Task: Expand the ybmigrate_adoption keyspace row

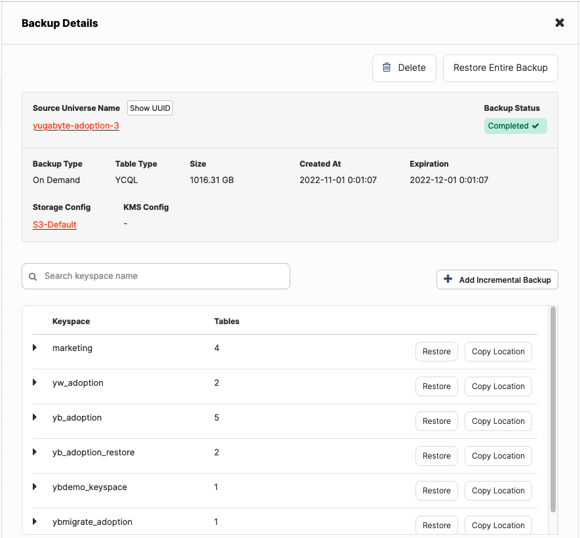Action: pyautogui.click(x=35, y=522)
